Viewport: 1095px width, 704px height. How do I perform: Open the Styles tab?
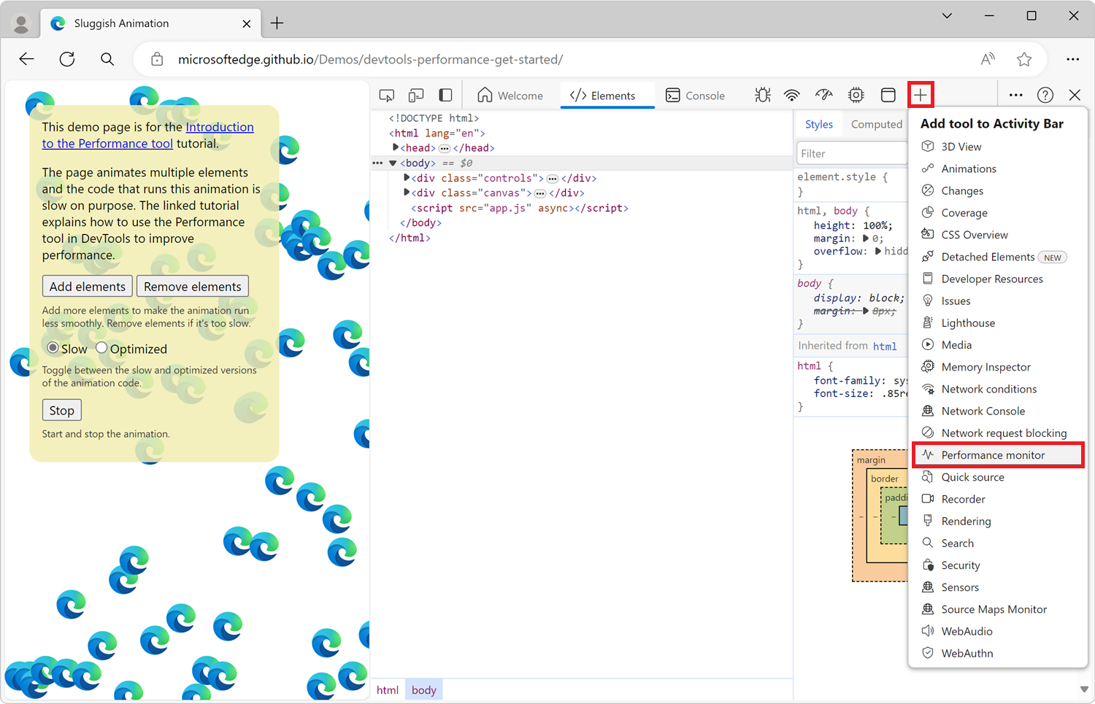point(819,125)
